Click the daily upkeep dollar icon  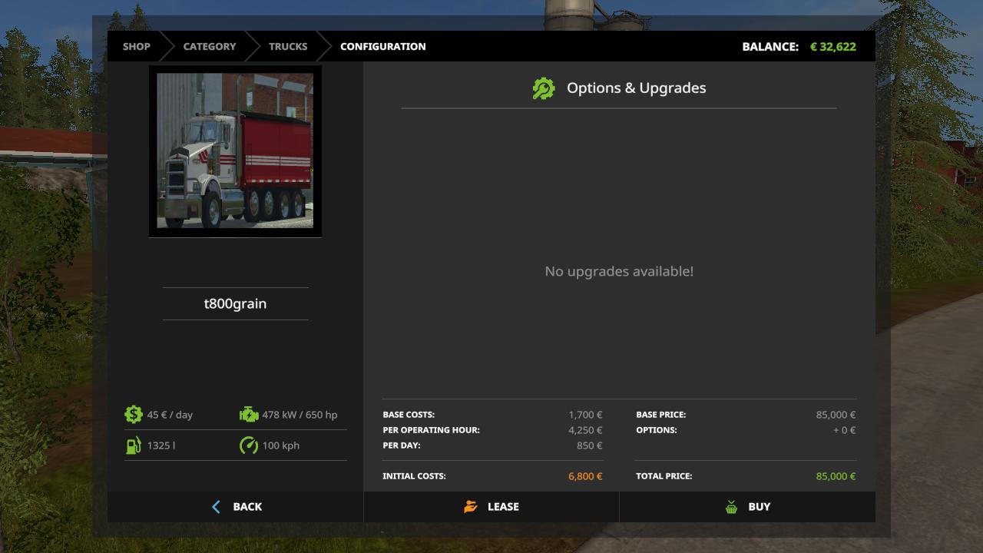(x=134, y=415)
